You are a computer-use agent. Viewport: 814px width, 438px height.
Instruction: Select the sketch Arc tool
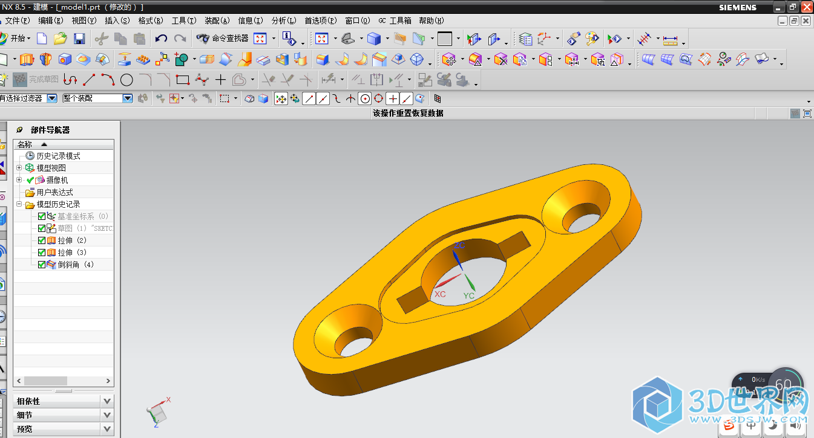click(x=108, y=79)
